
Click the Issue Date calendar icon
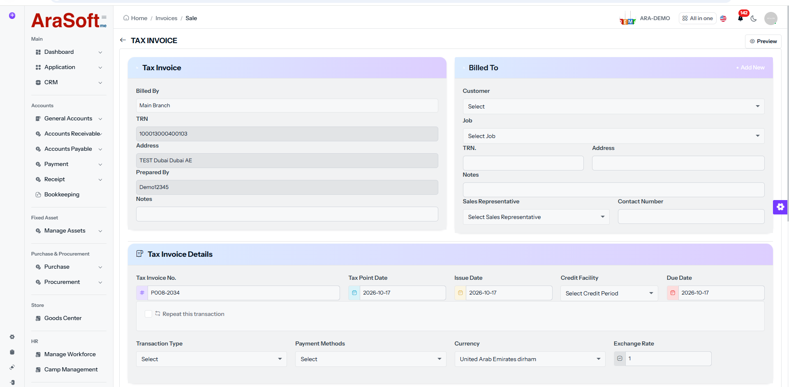[x=460, y=293]
